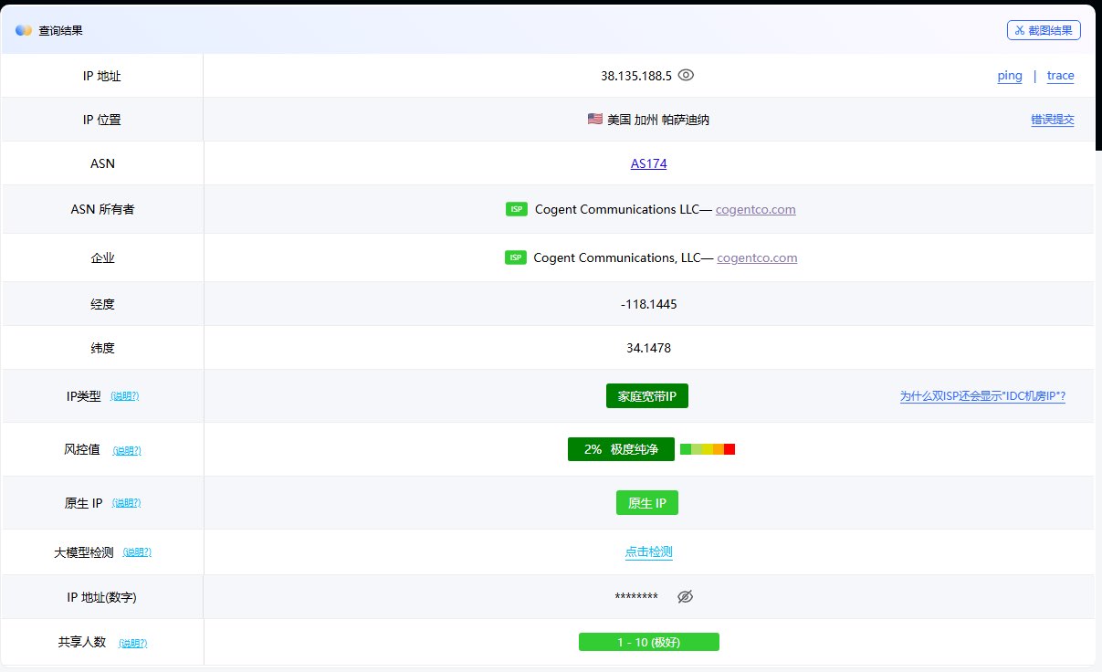Click the 经度 row label
Viewport: 1102px width, 672px height.
coord(102,304)
